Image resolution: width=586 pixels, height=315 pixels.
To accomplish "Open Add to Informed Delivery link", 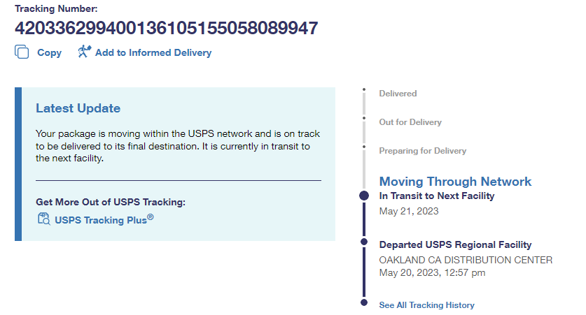I will [x=153, y=52].
